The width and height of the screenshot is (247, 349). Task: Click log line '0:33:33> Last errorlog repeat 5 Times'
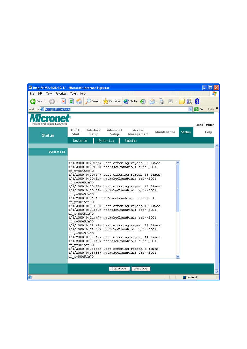point(113,249)
